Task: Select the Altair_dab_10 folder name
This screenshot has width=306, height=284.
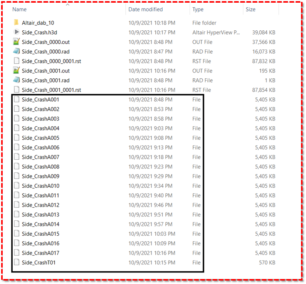Action: (38, 23)
